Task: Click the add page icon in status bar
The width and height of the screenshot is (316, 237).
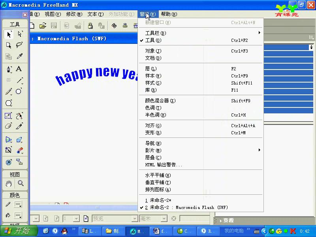Action: [x=86, y=218]
